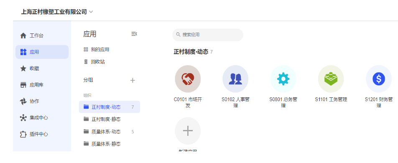Open the S1101 工务管理 green brick icon
Viewport: 398px width, 163px height.
coord(331,78)
